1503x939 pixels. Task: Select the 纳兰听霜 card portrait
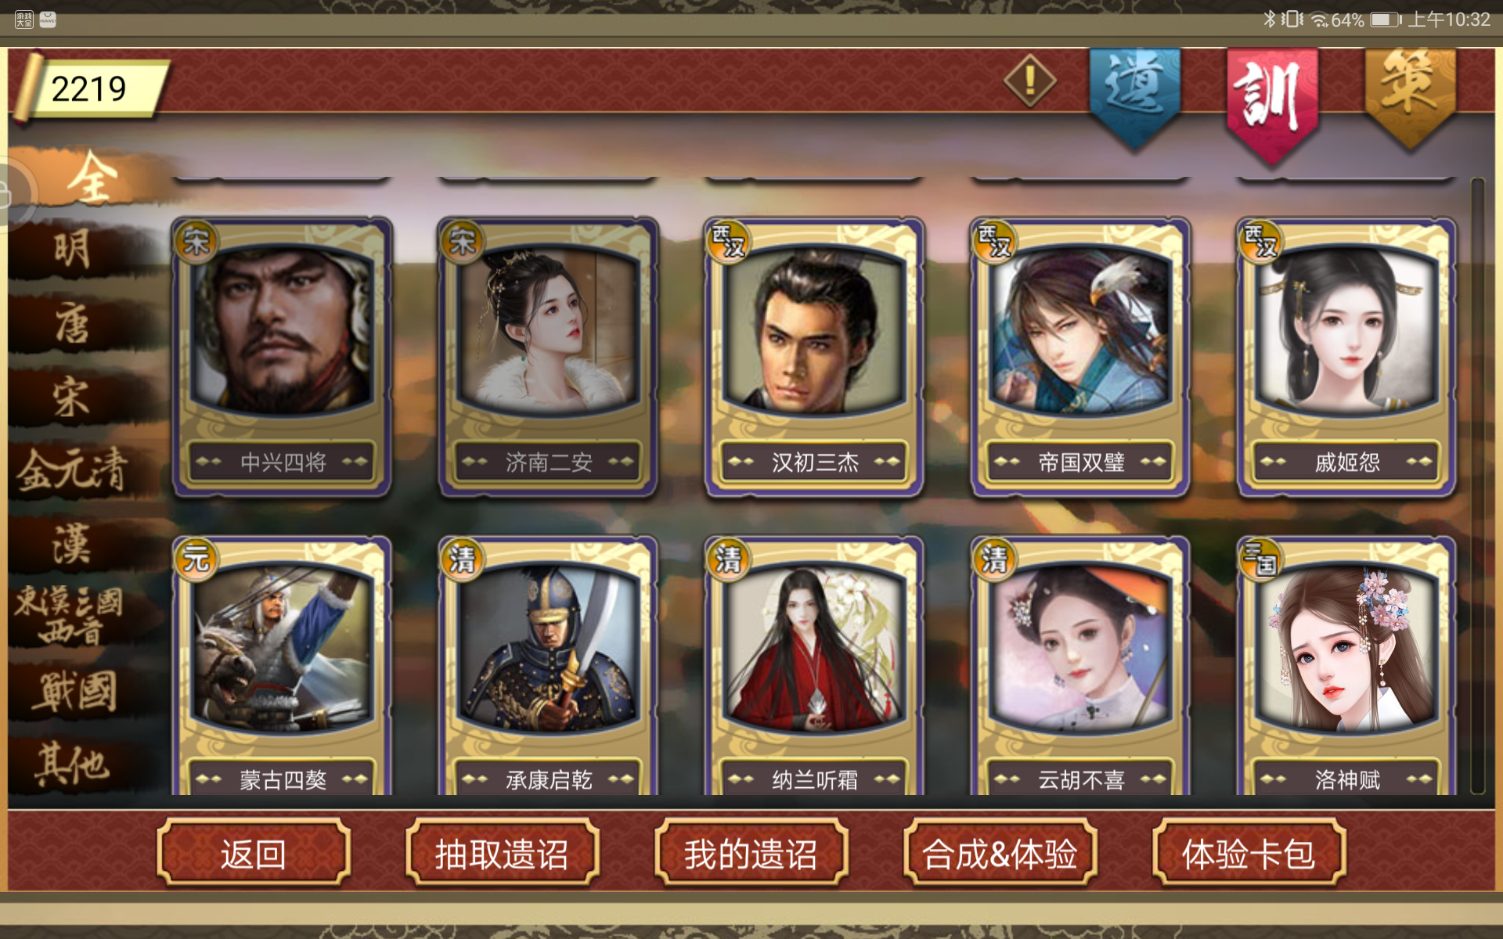tap(814, 648)
